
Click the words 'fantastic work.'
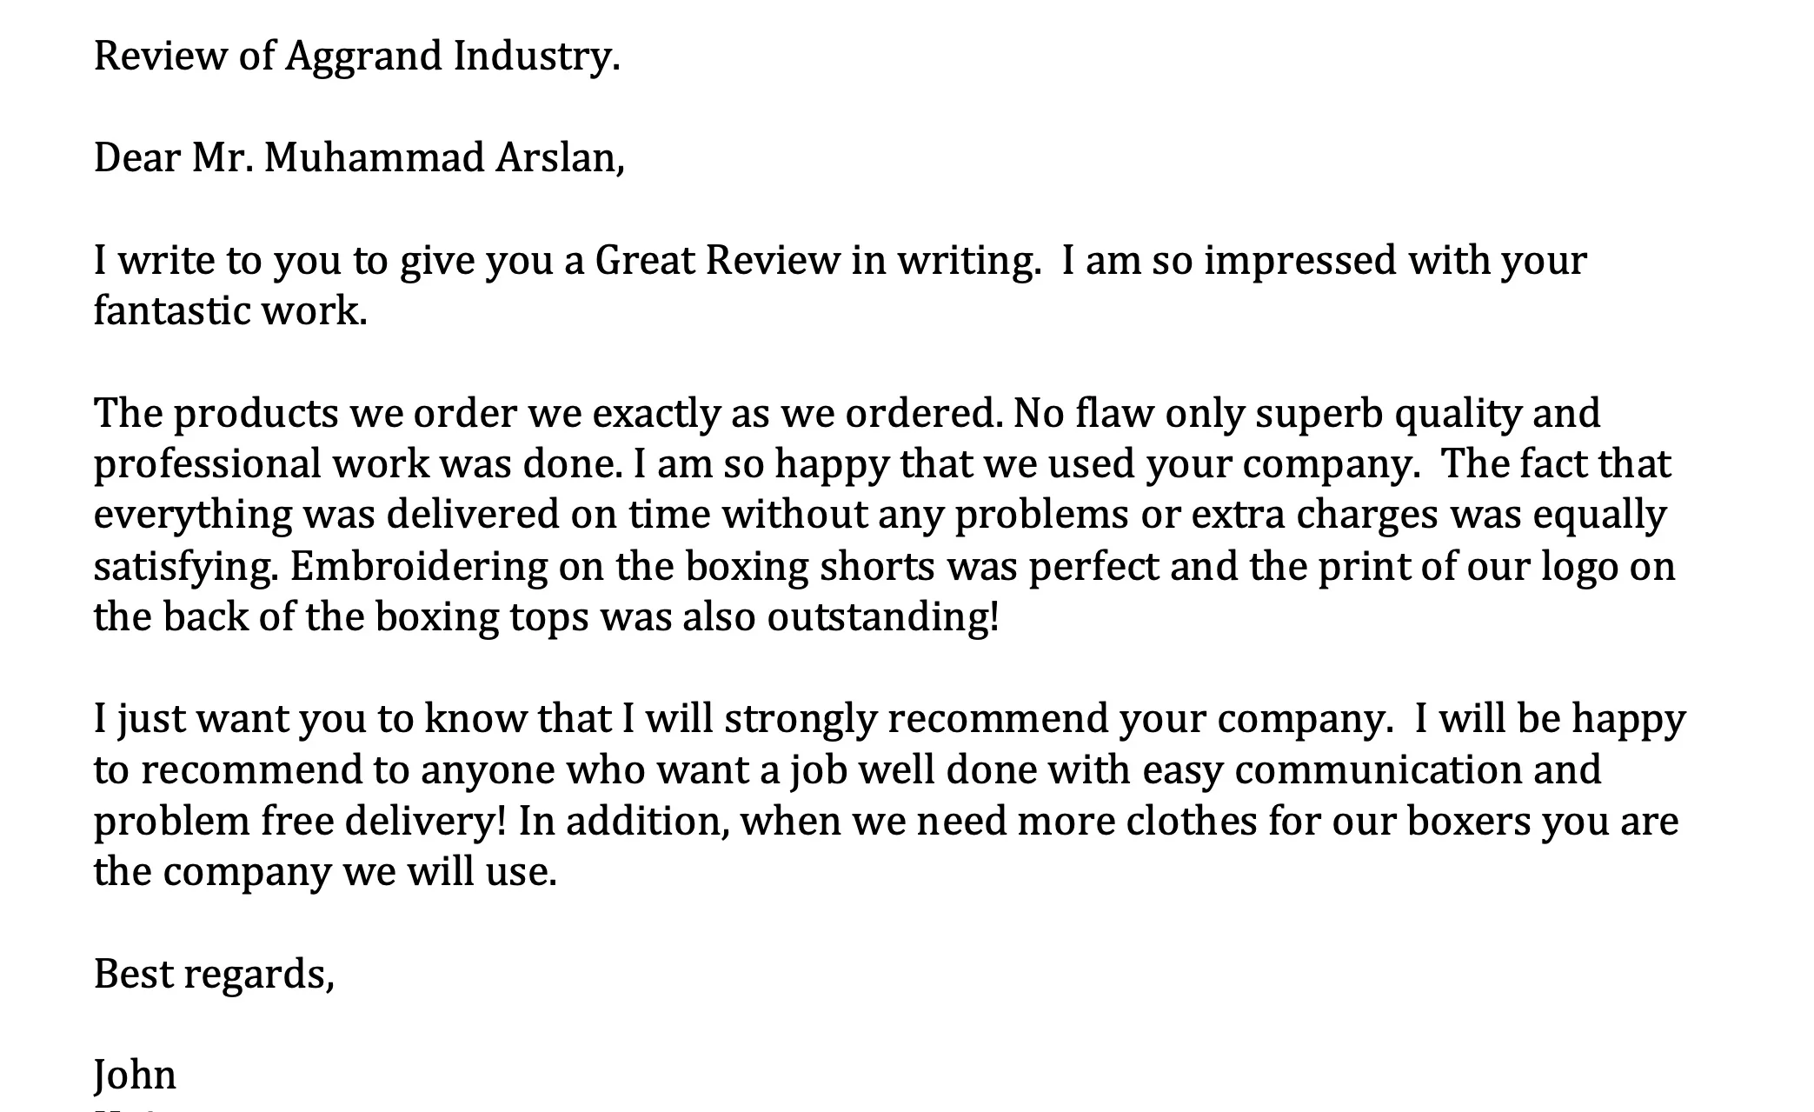(x=230, y=311)
